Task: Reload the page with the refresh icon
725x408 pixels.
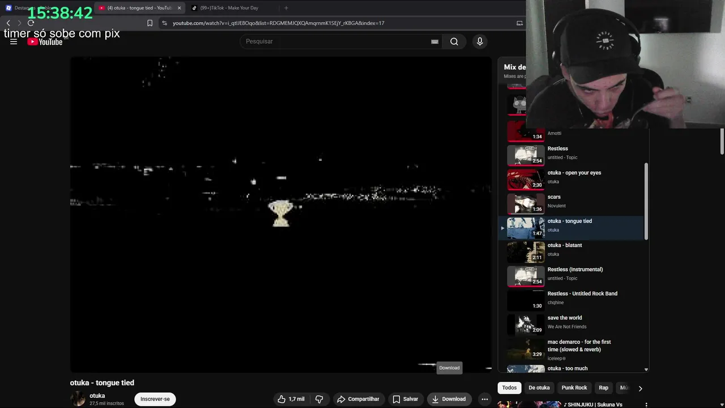Action: (x=31, y=23)
